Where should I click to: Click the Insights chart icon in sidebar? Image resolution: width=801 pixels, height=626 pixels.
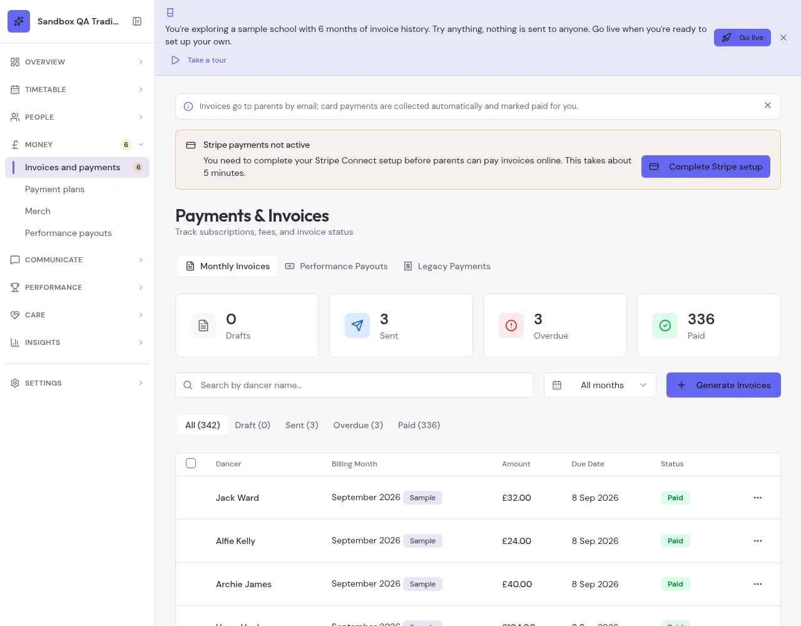15,342
